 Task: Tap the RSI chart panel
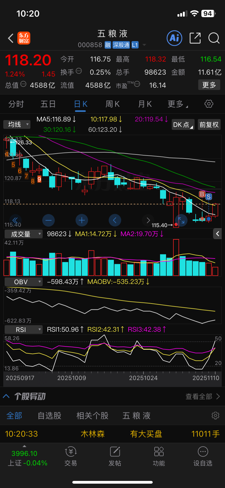pos(112,353)
